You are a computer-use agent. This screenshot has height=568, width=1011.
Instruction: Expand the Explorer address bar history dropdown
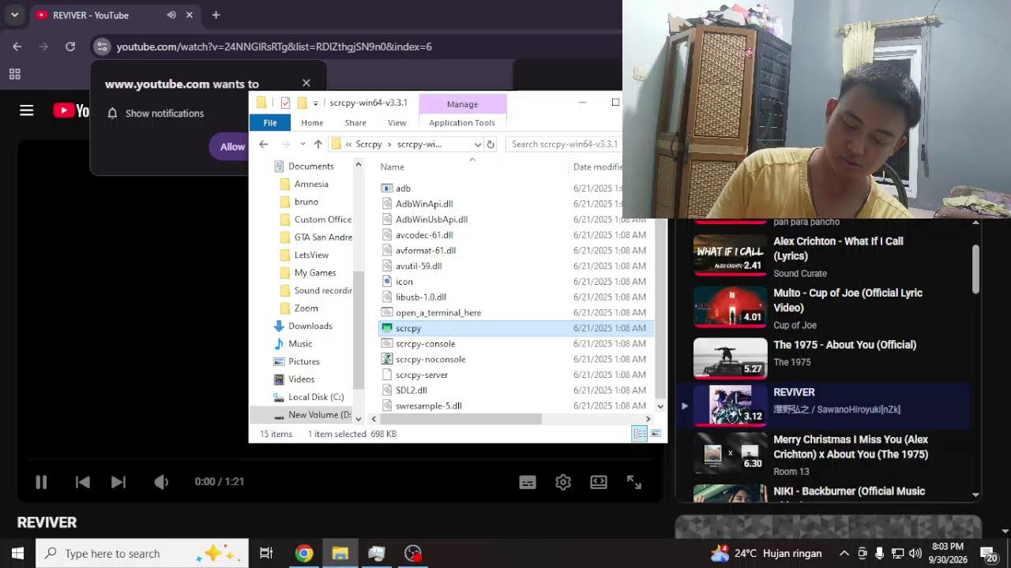(x=477, y=144)
